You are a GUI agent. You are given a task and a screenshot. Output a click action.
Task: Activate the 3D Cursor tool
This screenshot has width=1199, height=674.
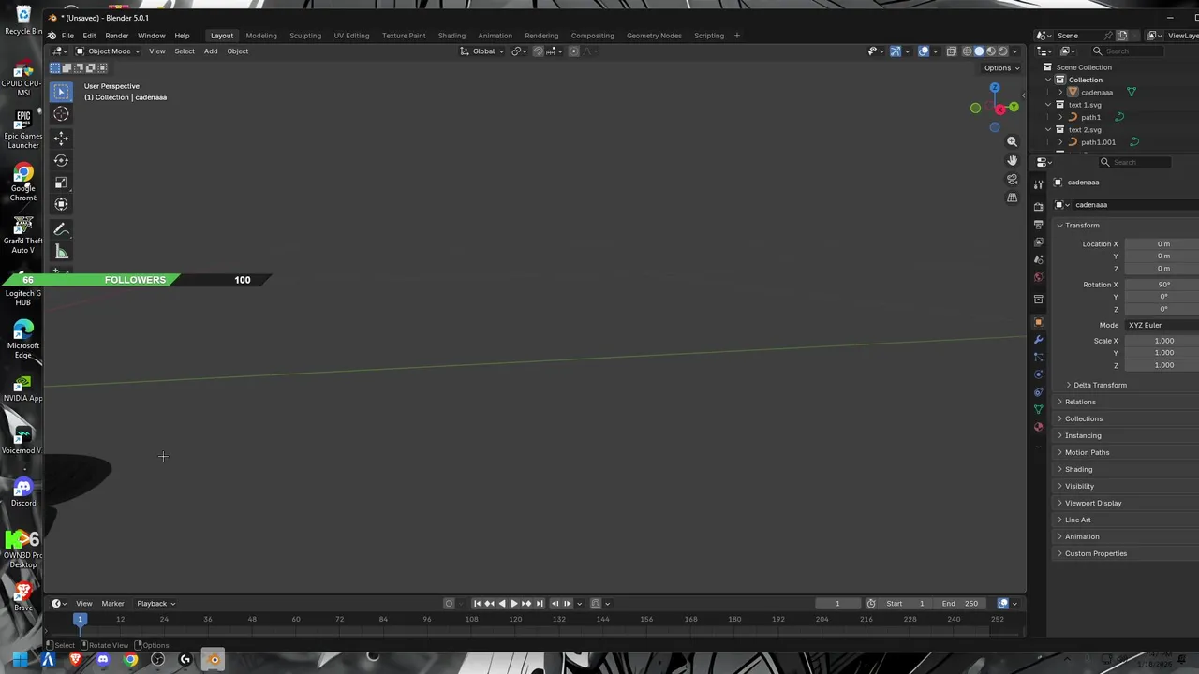(x=61, y=113)
